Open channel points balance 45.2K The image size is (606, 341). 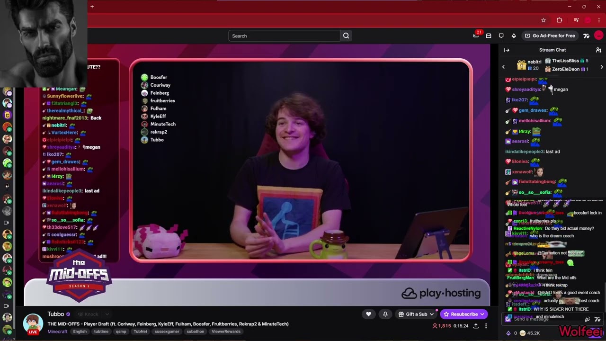530,333
